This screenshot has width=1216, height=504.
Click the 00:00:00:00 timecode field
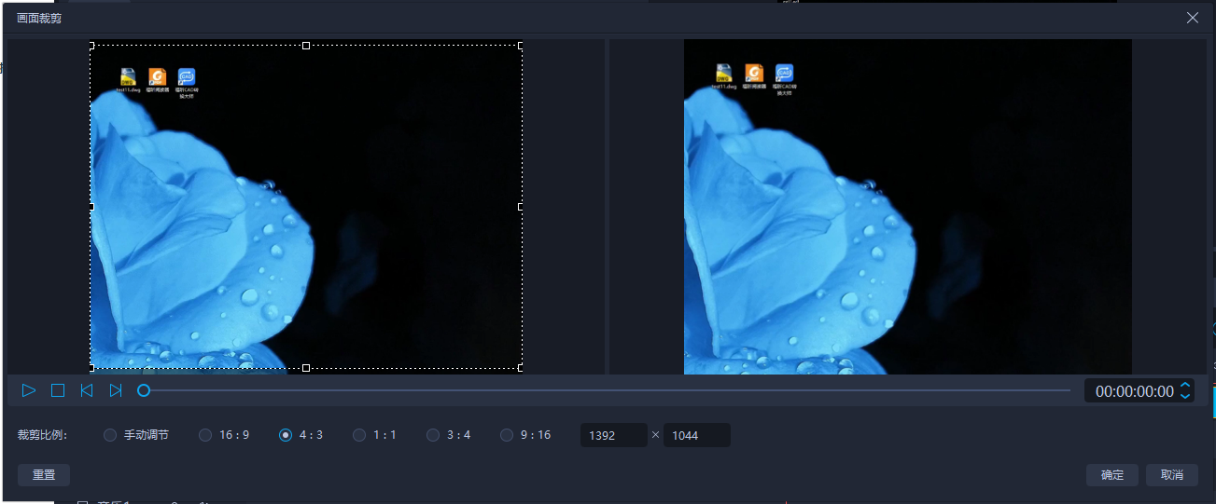1133,391
